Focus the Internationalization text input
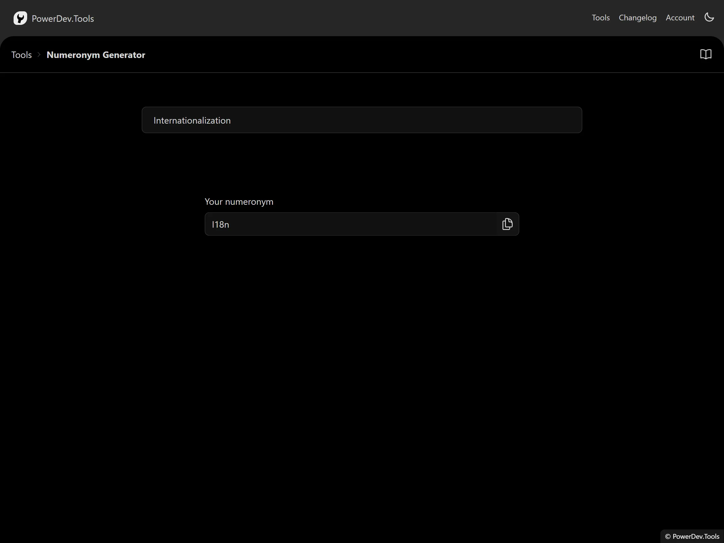 pyautogui.click(x=362, y=120)
